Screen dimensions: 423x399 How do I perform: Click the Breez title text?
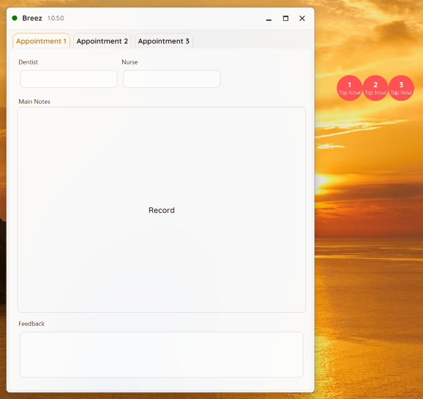pos(32,18)
